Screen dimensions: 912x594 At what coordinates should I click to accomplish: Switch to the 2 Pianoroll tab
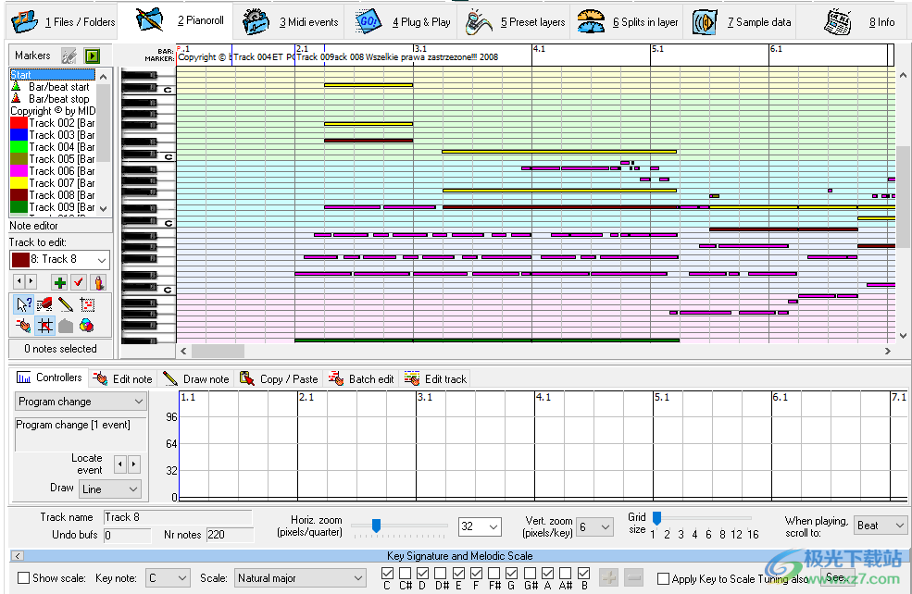pyautogui.click(x=177, y=21)
